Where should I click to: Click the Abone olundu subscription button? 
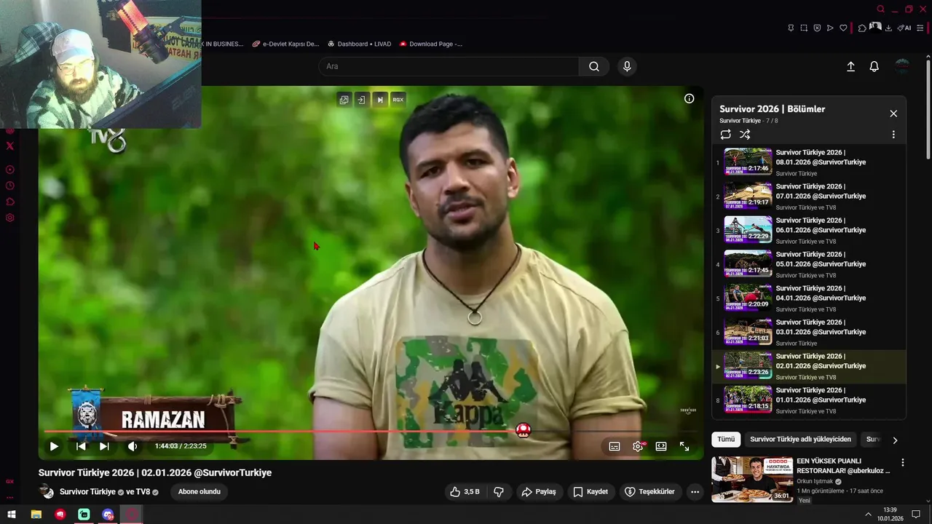click(x=200, y=492)
